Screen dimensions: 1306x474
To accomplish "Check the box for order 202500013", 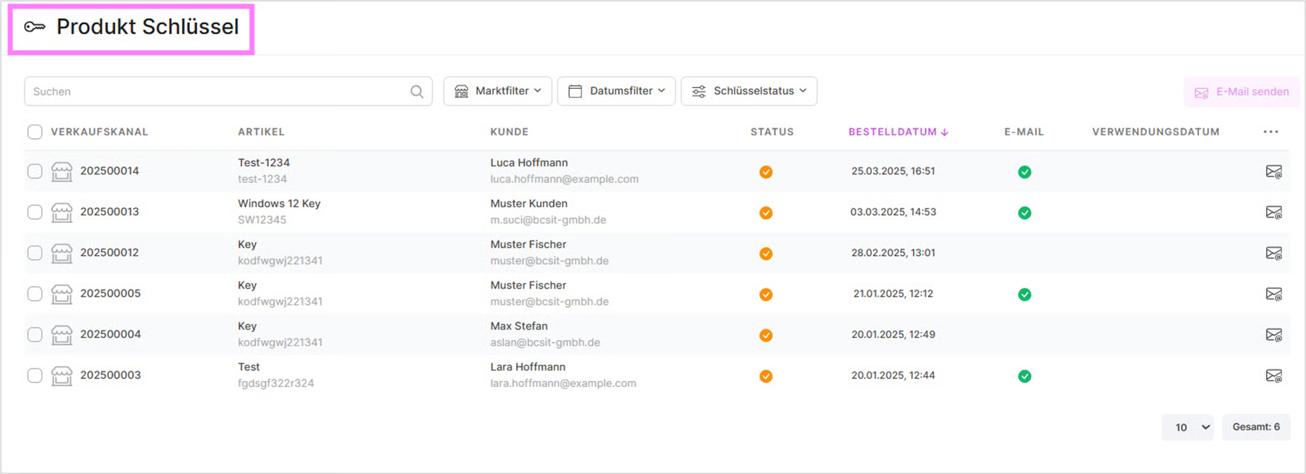I will point(35,212).
